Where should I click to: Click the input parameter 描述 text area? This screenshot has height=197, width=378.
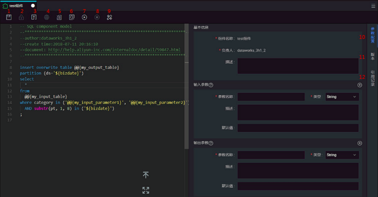coord(298,112)
